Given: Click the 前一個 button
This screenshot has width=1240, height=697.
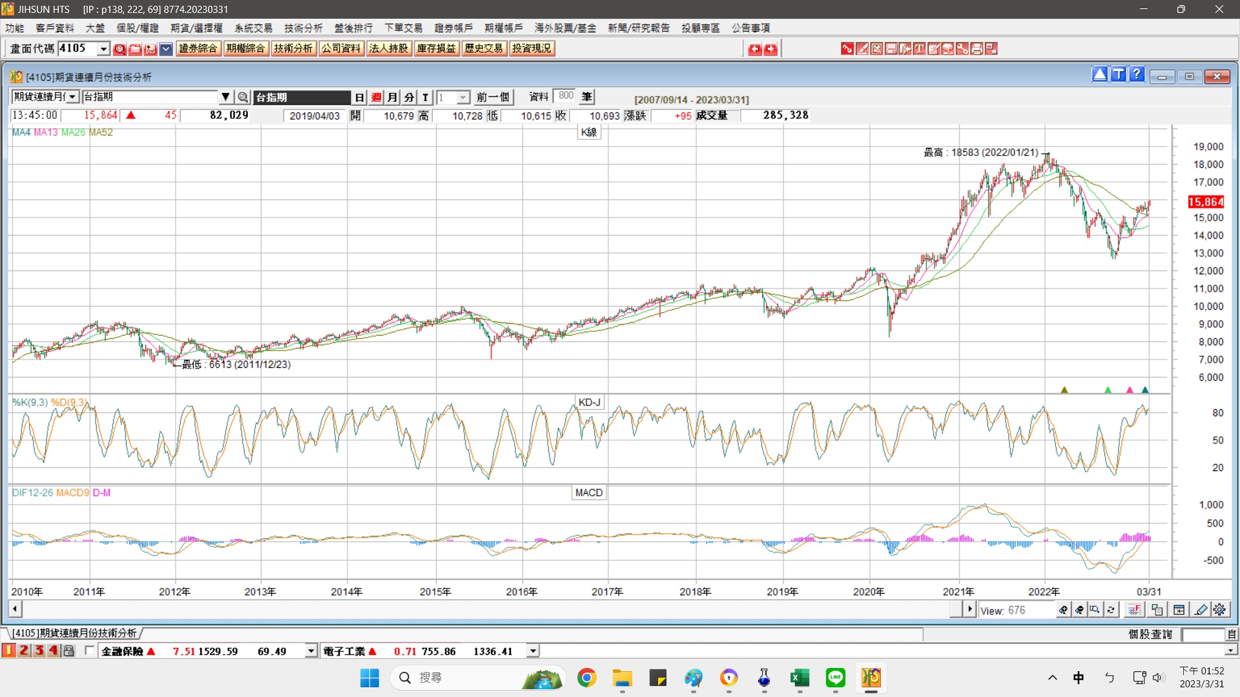Looking at the screenshot, I should [493, 97].
